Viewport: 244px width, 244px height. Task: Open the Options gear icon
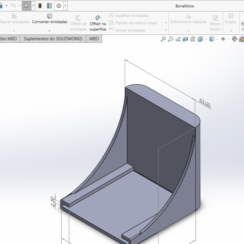59,6
